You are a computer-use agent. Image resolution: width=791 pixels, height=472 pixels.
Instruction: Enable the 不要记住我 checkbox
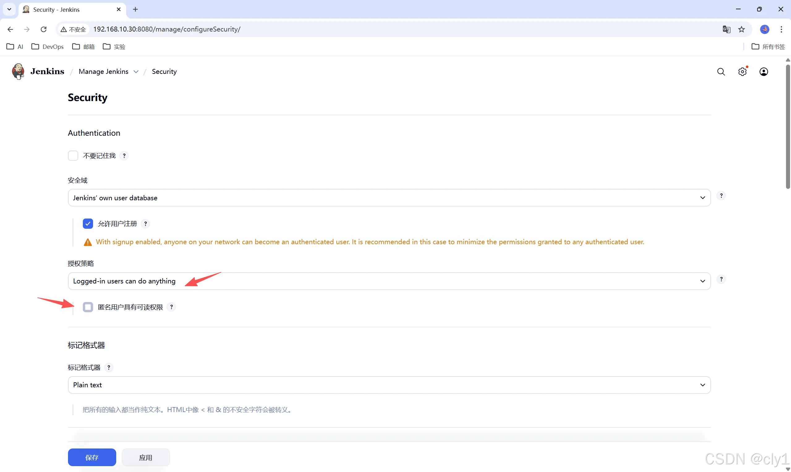pos(73,156)
